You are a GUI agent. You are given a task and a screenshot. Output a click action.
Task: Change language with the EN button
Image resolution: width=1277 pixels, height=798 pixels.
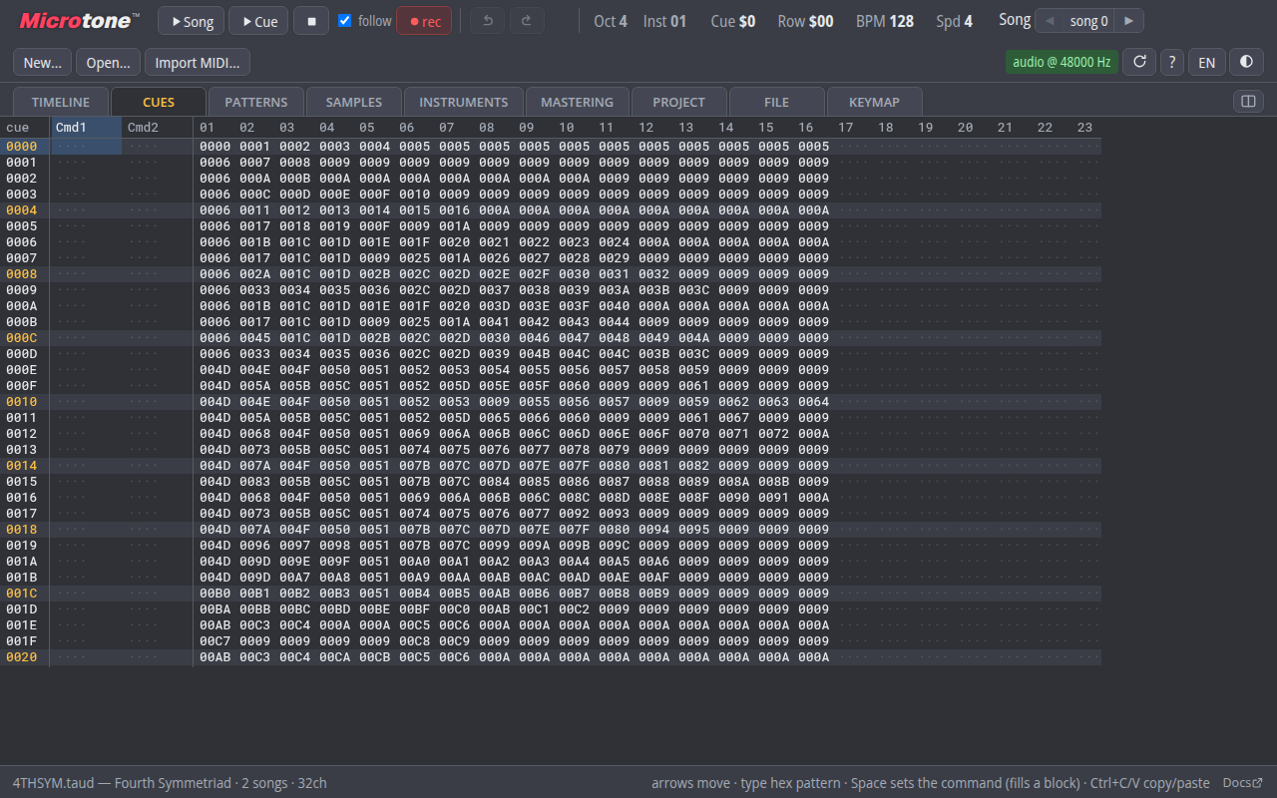(x=1206, y=62)
